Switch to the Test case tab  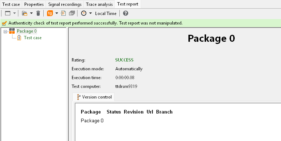11,4
